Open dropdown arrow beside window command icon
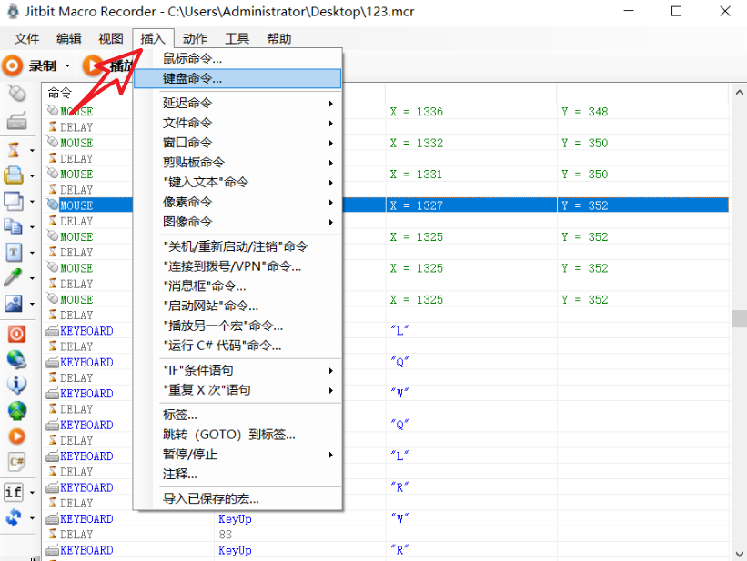The image size is (747, 561). 32,202
